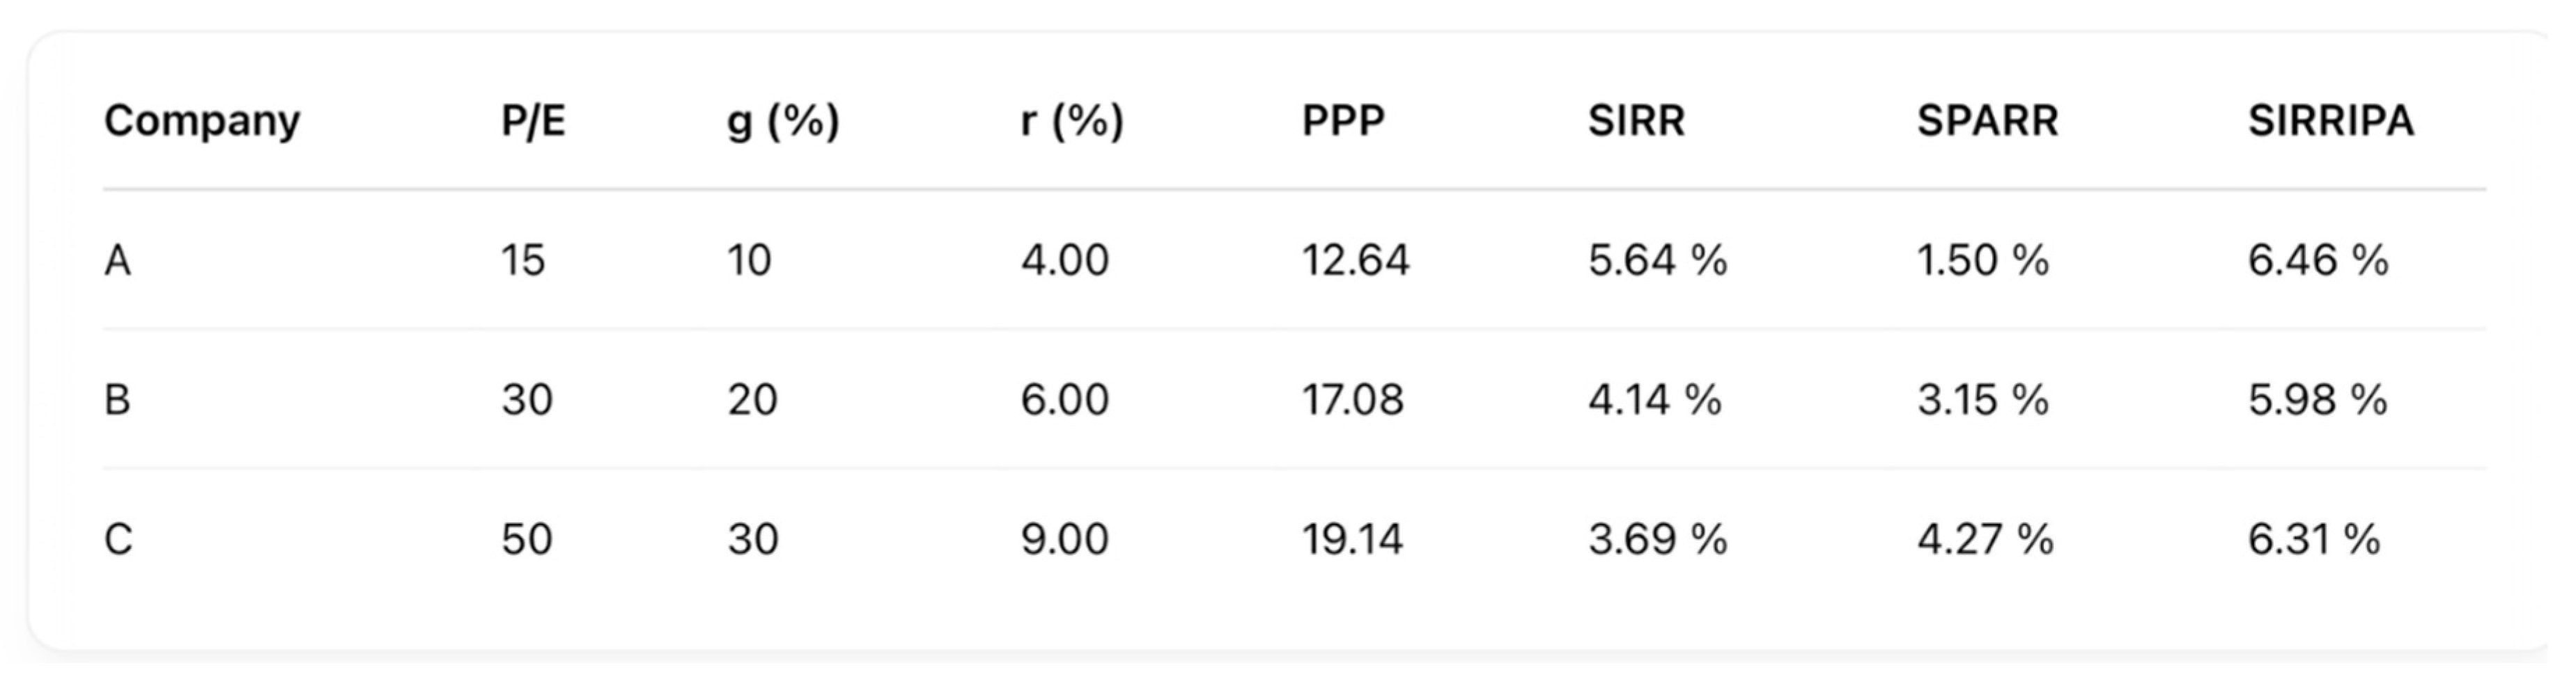The height and width of the screenshot is (686, 2576).
Task: Click Company A row label
Action: 118,261
